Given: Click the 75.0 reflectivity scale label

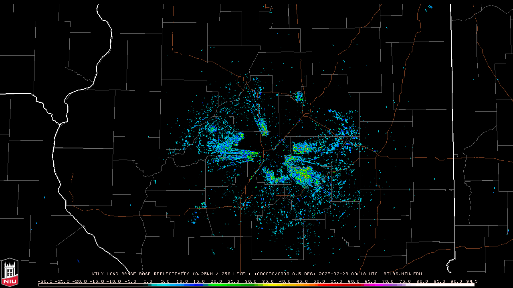Looking at the screenshot, I should 405,281.
